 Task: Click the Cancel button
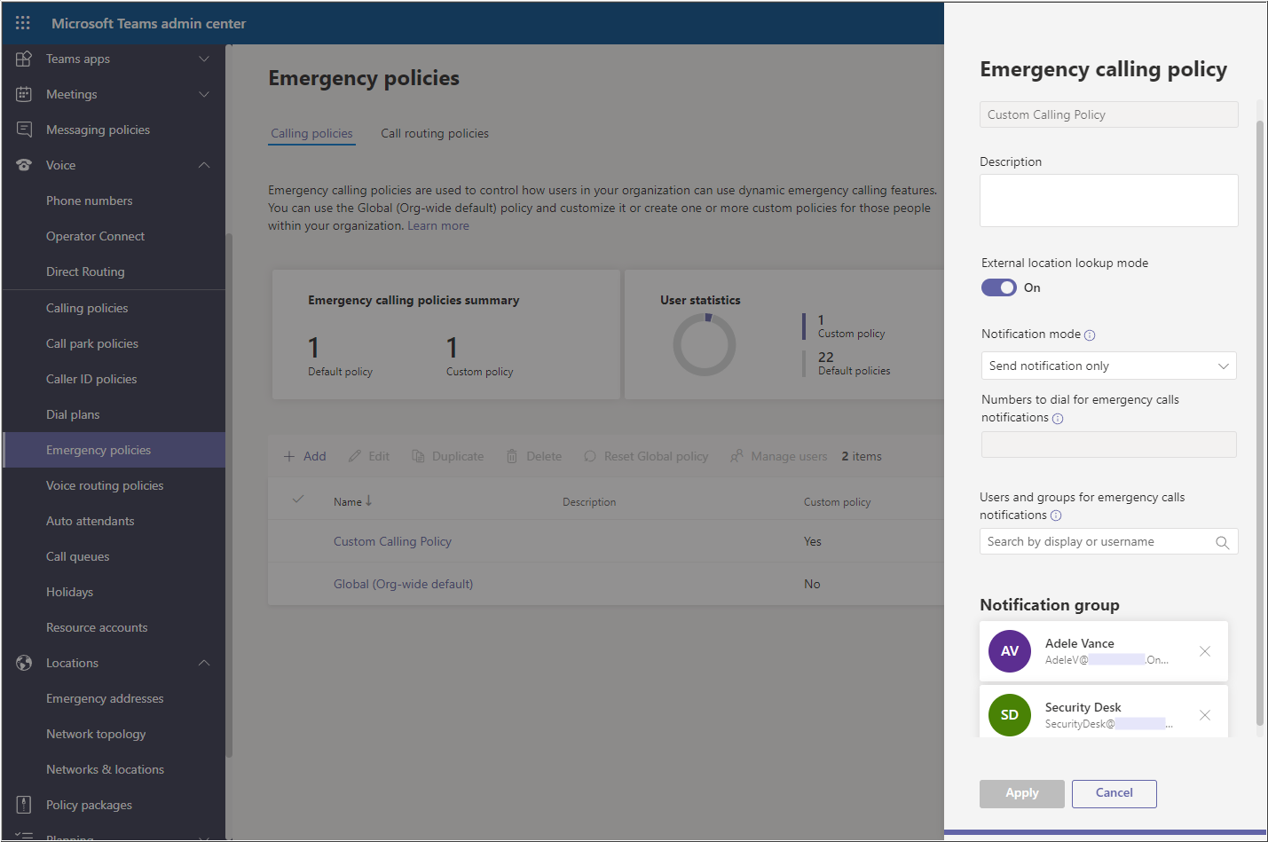(1114, 793)
